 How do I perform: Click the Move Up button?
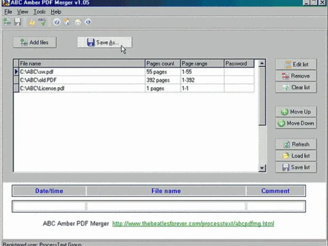pos(296,112)
